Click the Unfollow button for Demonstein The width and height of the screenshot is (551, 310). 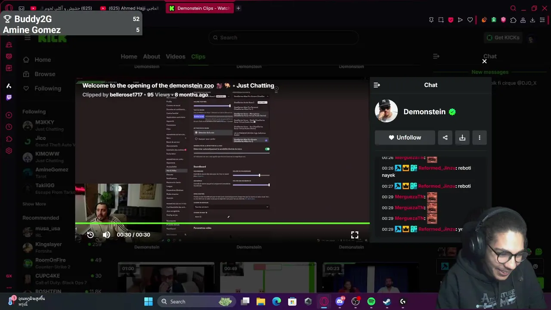tap(405, 138)
